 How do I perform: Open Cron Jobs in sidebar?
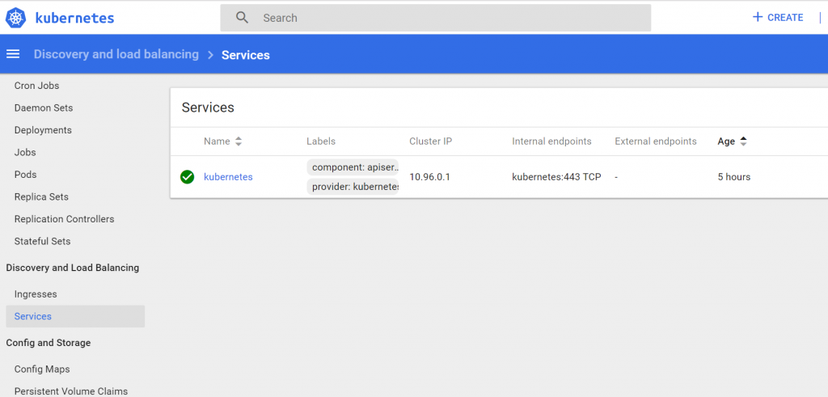[x=36, y=86]
